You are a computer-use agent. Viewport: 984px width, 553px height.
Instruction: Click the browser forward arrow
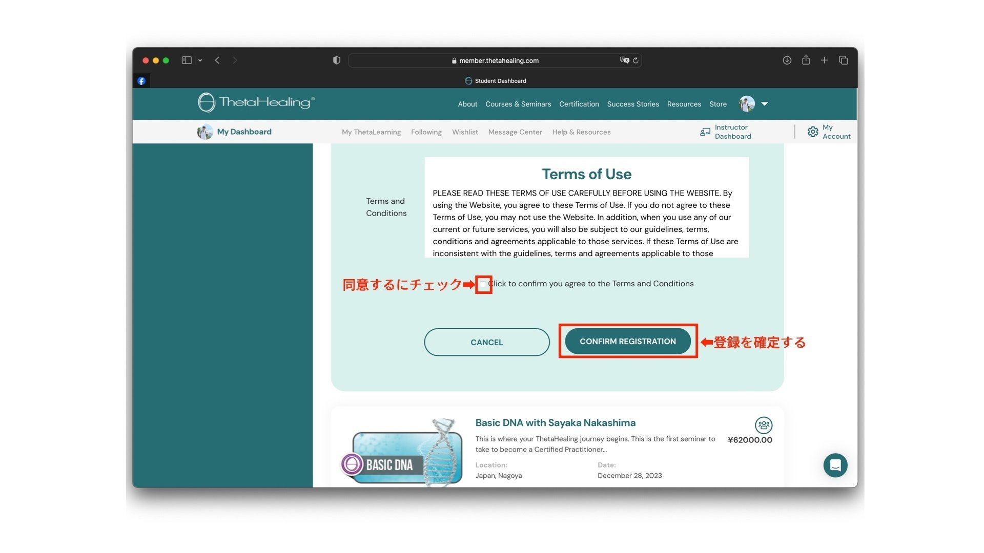[x=235, y=60]
